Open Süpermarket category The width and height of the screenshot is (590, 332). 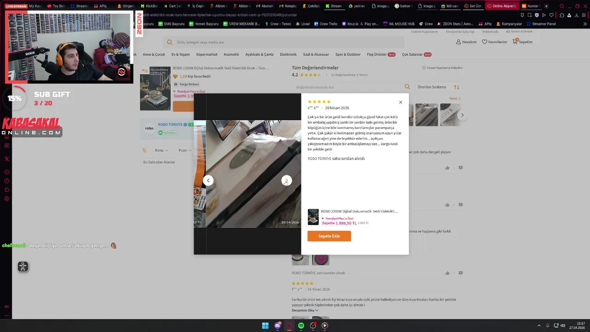206,54
